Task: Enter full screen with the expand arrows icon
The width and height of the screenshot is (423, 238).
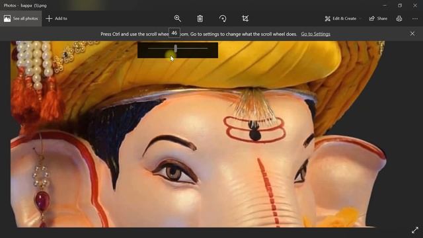Action: [415, 230]
